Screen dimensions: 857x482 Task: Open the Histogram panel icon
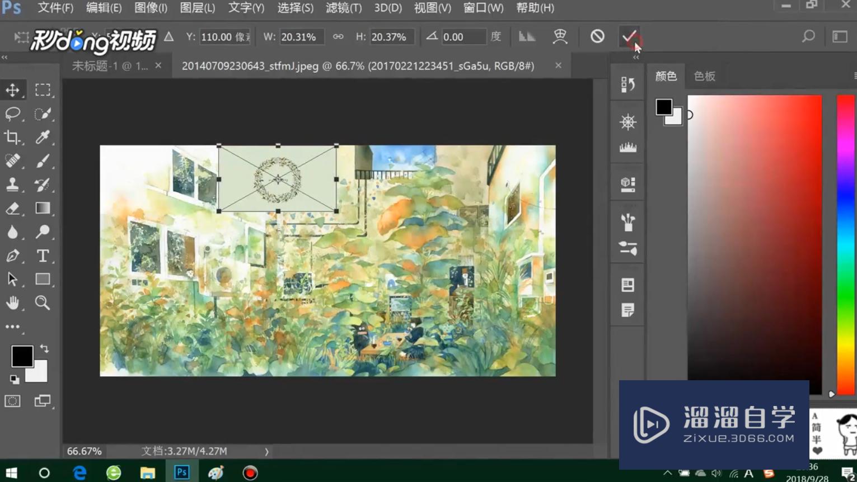click(x=627, y=147)
